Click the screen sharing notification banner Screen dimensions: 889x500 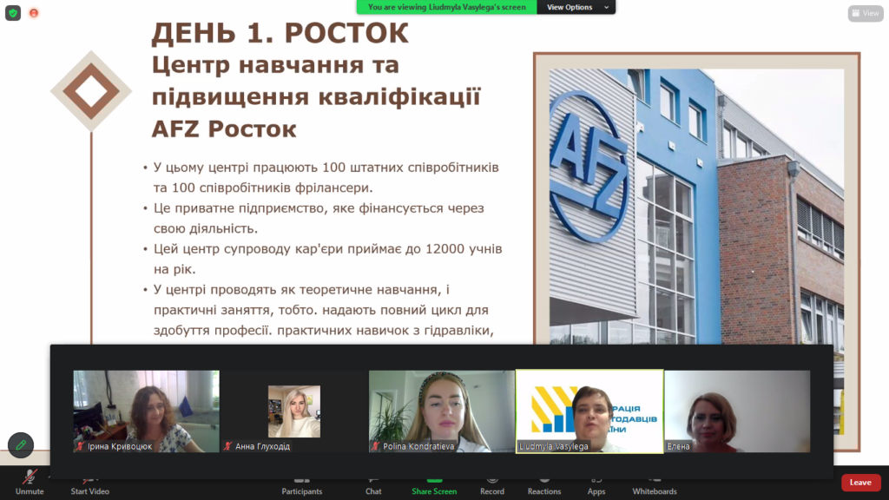(x=446, y=7)
